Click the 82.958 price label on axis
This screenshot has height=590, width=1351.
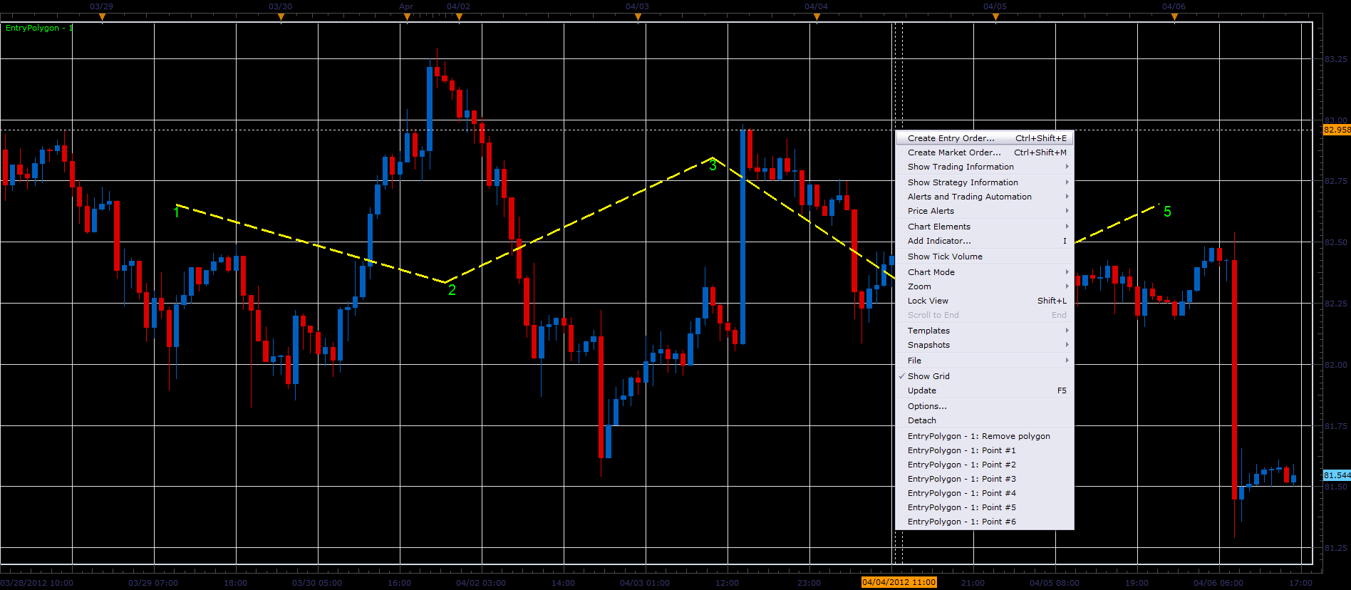pos(1337,130)
